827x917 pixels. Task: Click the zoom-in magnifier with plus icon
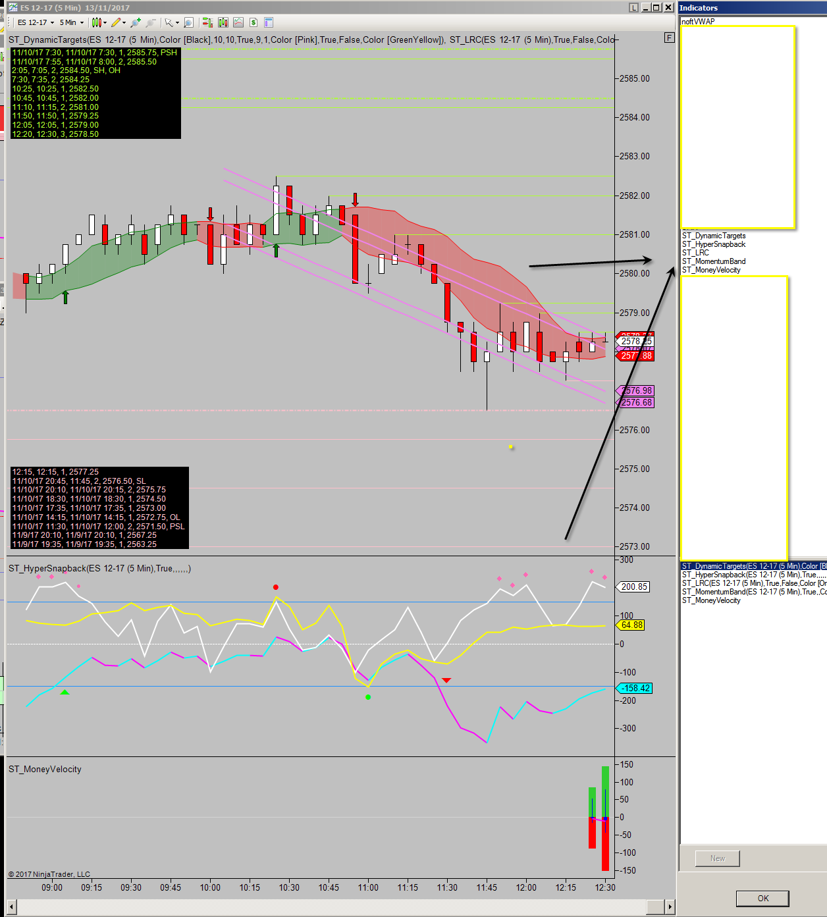point(136,22)
